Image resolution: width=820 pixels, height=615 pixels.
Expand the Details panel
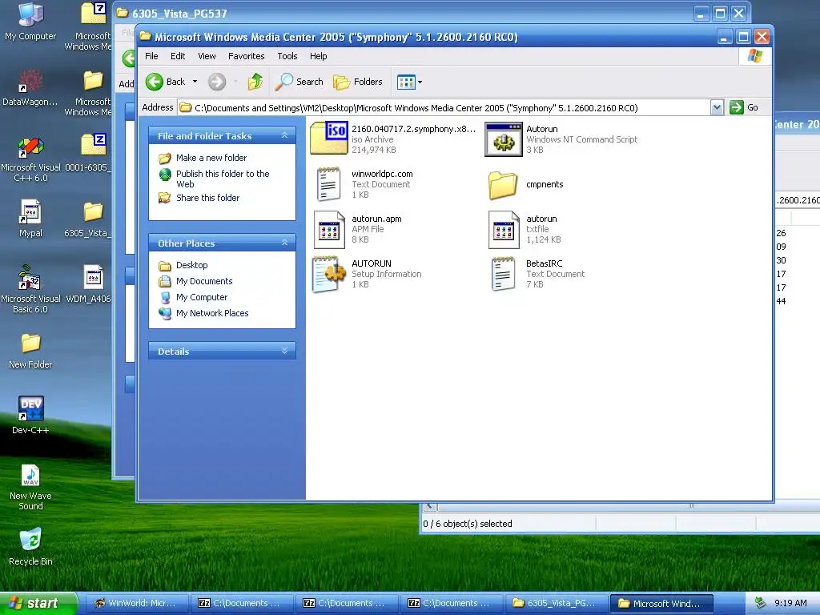[x=284, y=351]
